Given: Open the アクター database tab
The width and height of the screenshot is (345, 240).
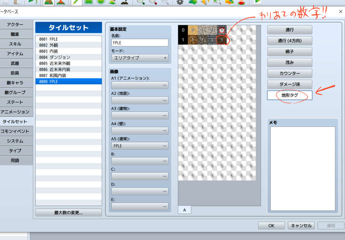Looking at the screenshot, I should pyautogui.click(x=15, y=25).
